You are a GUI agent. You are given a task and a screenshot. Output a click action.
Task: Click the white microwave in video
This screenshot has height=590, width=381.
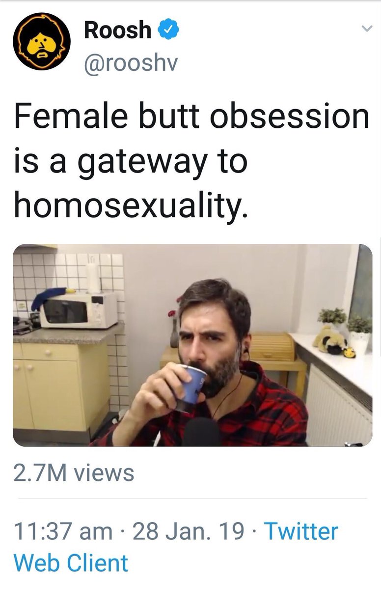coord(79,310)
